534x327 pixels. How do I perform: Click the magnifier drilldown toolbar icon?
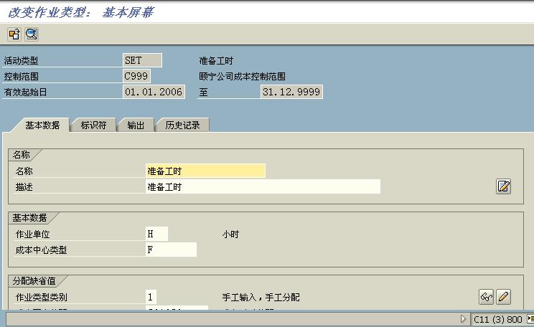point(31,34)
